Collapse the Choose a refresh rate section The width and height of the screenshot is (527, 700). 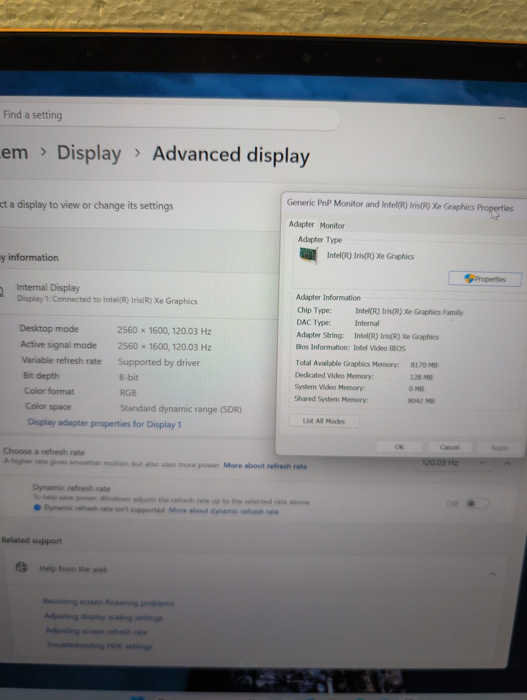click(x=507, y=463)
